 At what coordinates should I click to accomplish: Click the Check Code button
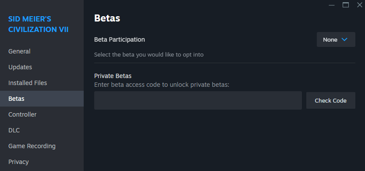(x=330, y=100)
